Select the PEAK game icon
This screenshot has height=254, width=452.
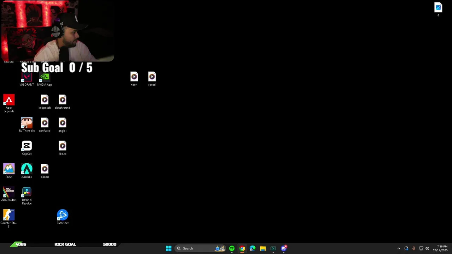pyautogui.click(x=9, y=171)
